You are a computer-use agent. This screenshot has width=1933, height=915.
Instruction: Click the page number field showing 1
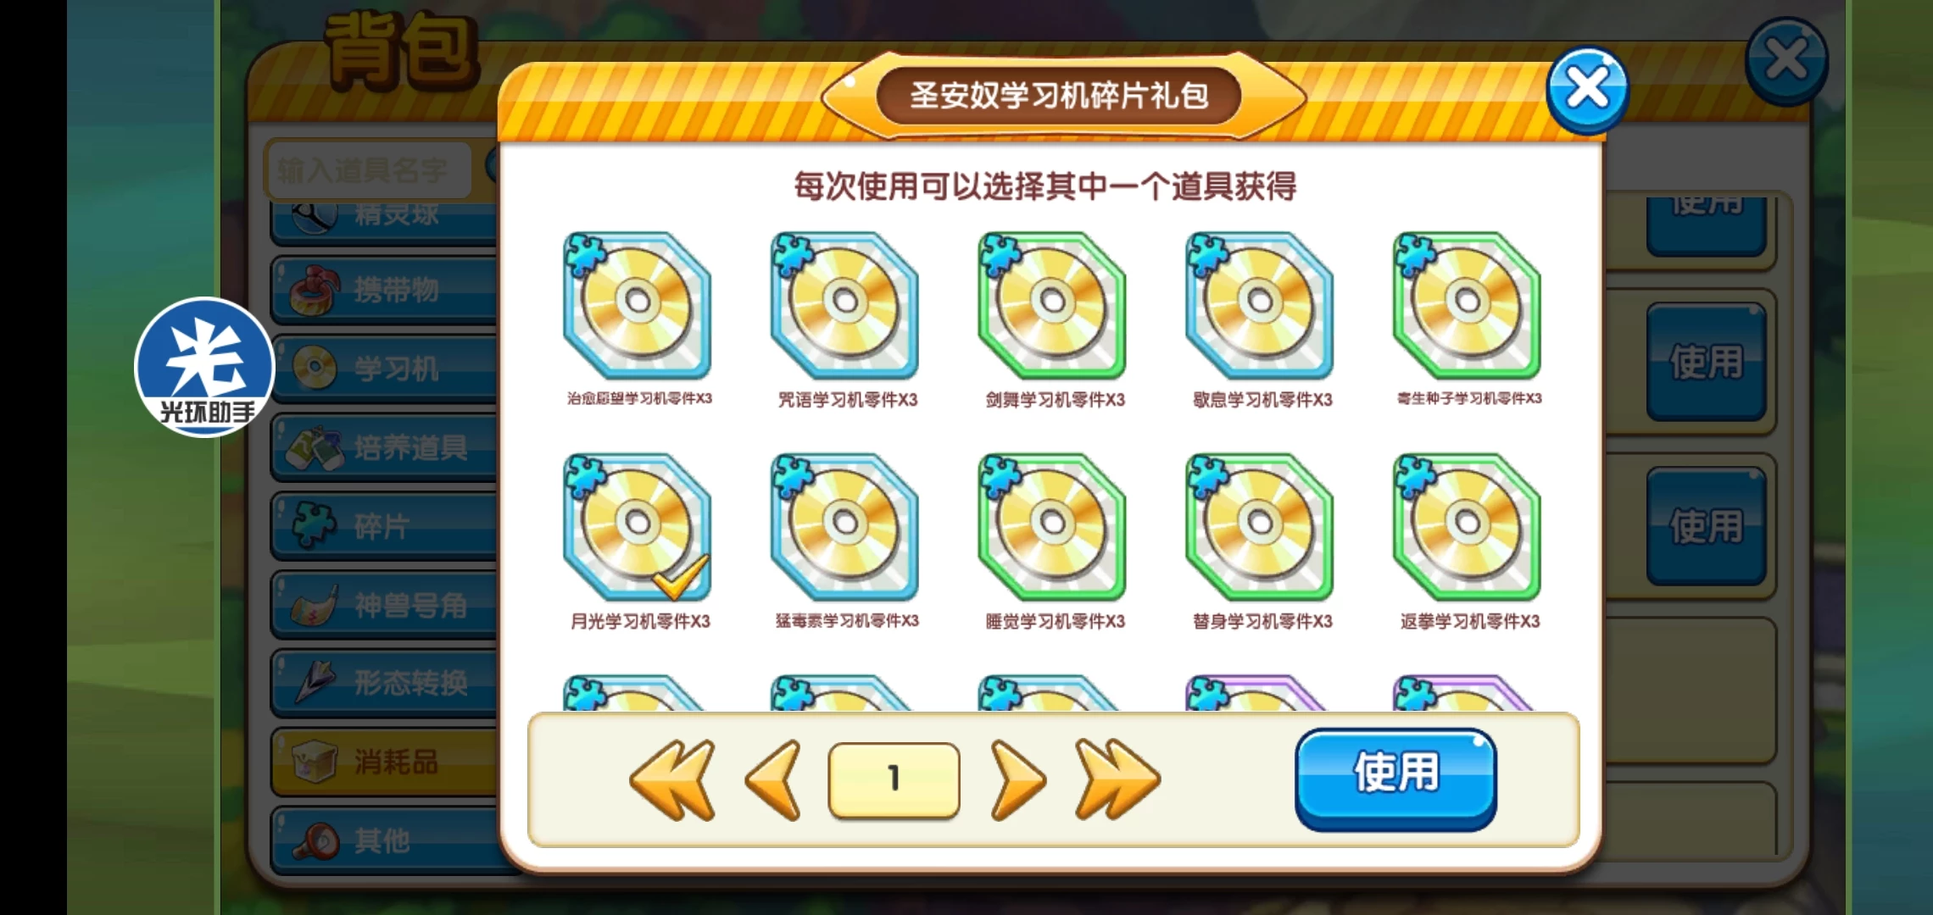coord(894,779)
